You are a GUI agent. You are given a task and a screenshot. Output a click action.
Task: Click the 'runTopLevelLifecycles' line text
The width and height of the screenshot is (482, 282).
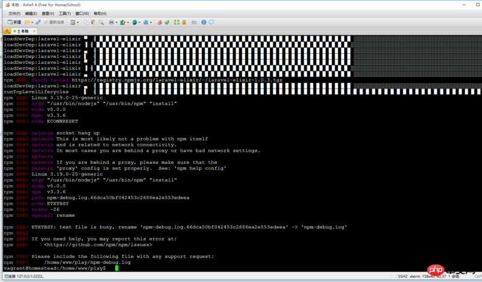36,92
